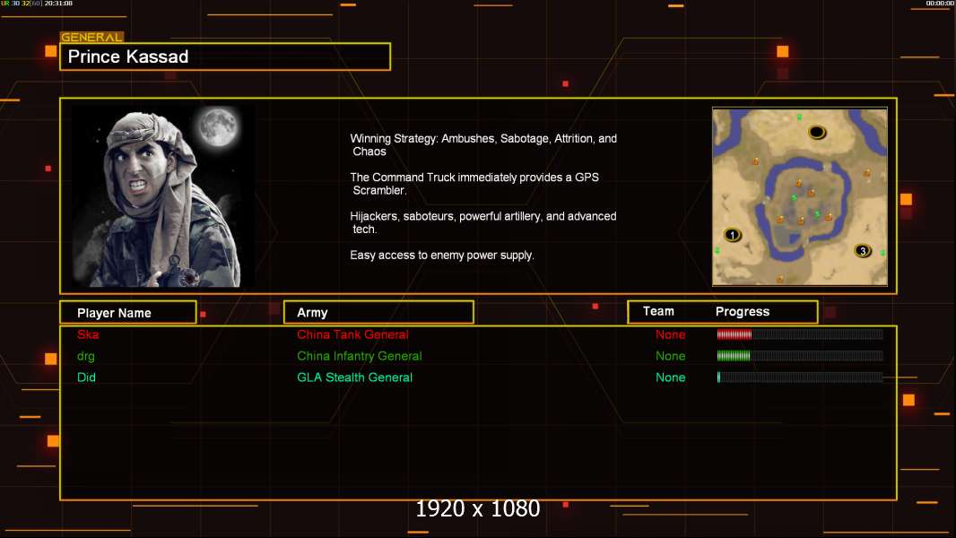Select start position 3 on the map
Viewport: 956px width, 538px height.
(862, 250)
